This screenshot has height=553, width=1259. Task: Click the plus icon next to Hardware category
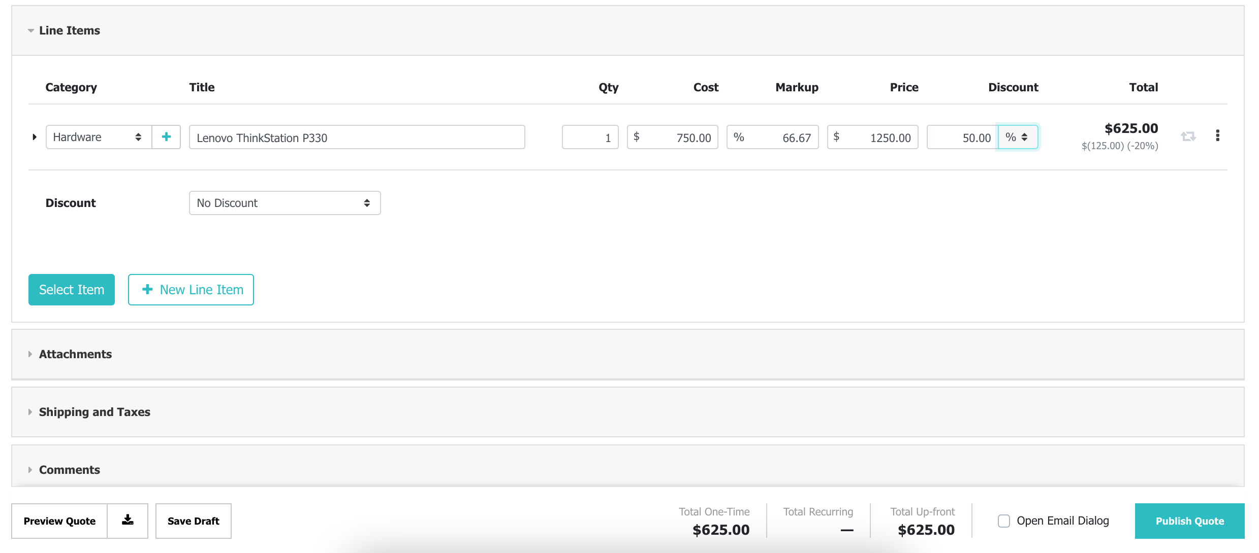tap(166, 137)
